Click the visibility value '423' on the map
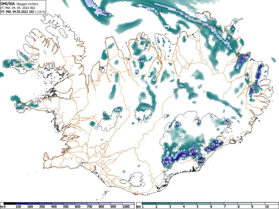Image resolution: width=279 pixels, height=209 pixels. (149, 108)
